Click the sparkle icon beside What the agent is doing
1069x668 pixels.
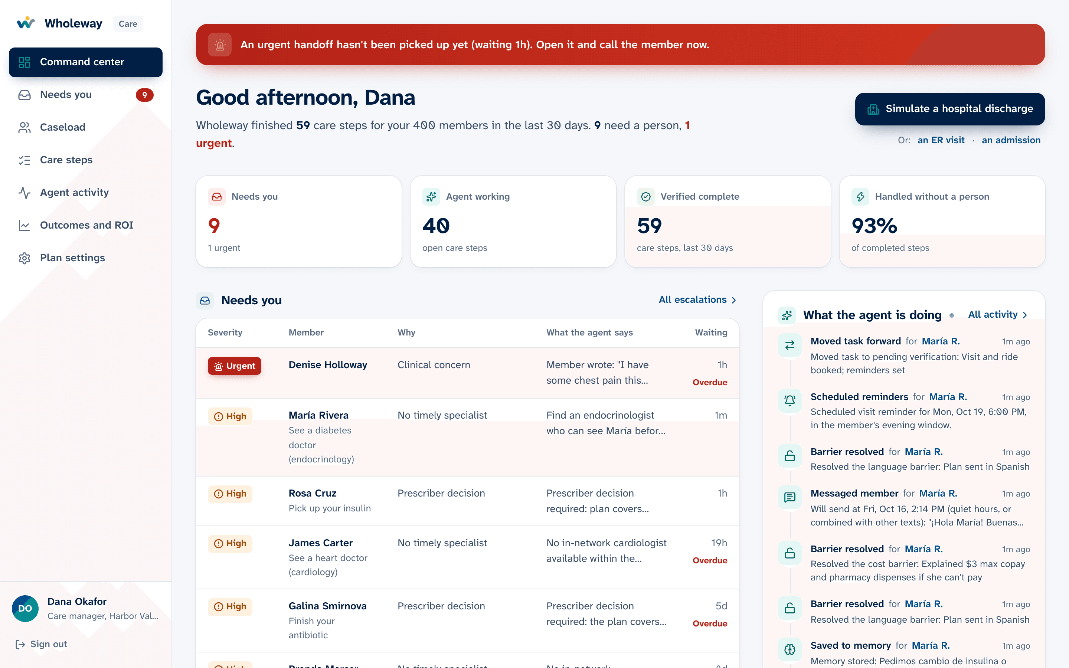click(787, 315)
